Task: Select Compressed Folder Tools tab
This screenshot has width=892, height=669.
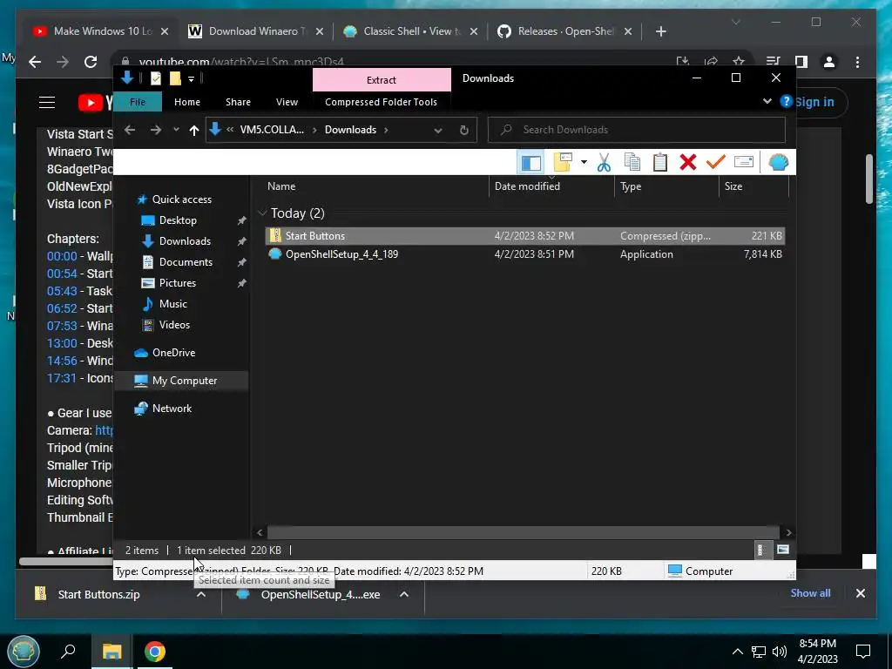Action: click(x=382, y=102)
